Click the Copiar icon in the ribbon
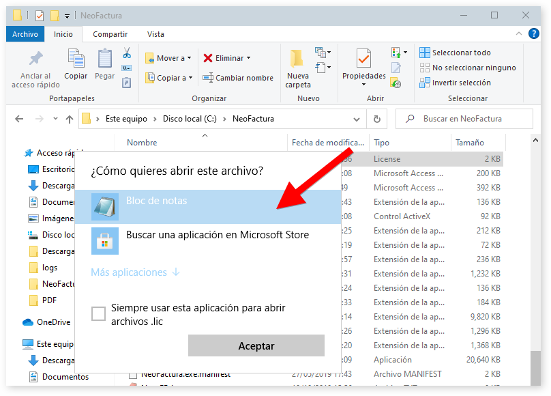This screenshot has width=551, height=396. [x=76, y=60]
